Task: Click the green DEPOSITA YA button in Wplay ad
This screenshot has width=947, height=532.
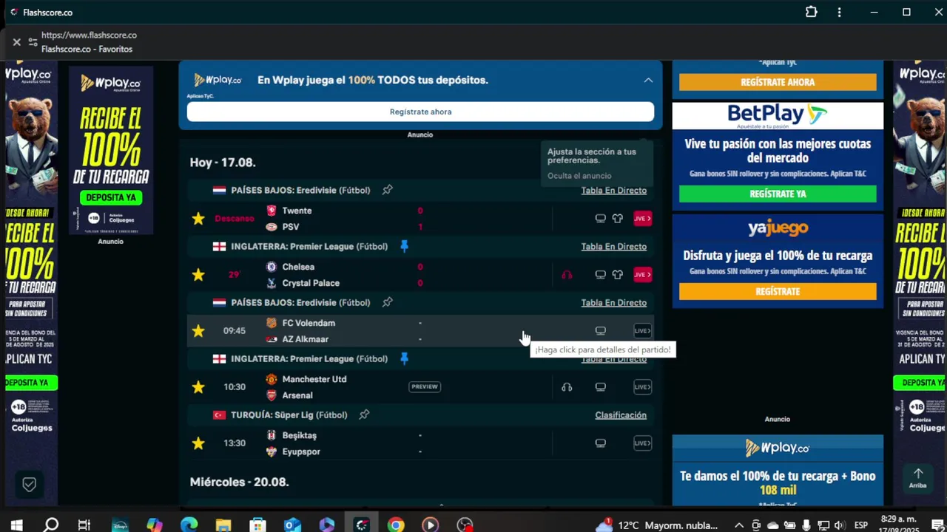Action: pos(111,197)
